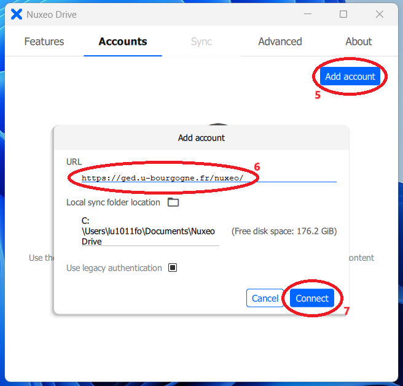Go to the Advanced tab
The width and height of the screenshot is (403, 386).
click(280, 41)
